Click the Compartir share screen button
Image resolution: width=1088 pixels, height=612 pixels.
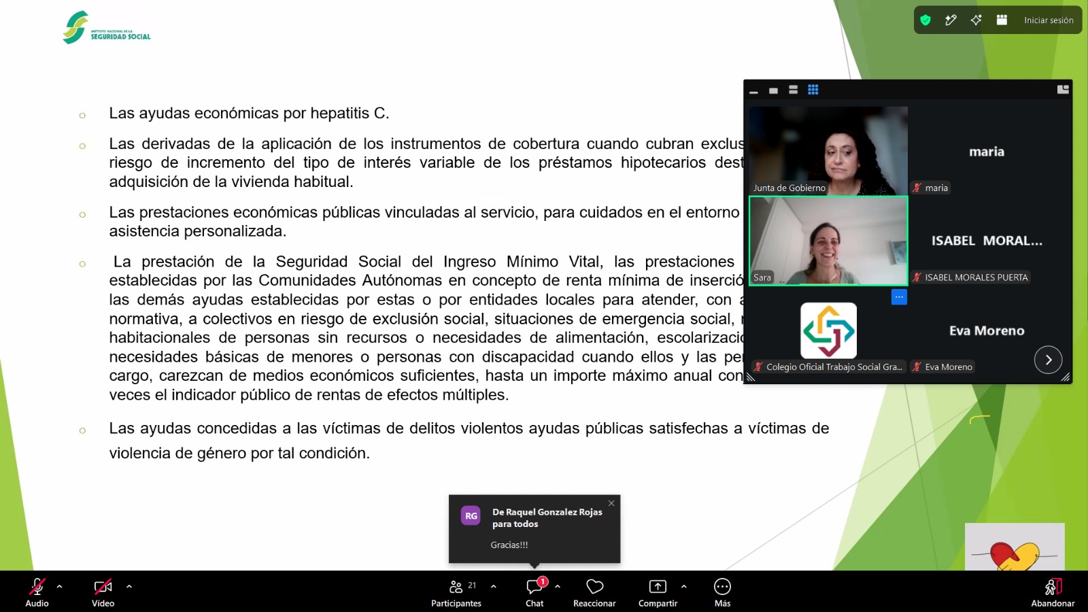[x=658, y=592]
